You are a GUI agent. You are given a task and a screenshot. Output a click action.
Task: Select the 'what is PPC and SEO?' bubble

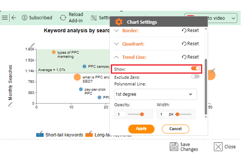(x=77, y=77)
